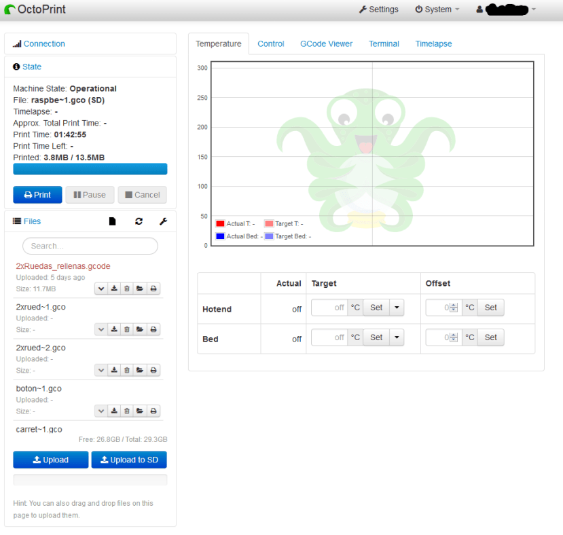
Task: Open the user account dropdown
Action: 506,10
